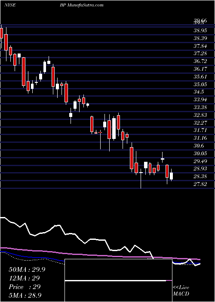215x302 pixels.
Task: Click the <<Live MACD label
Action: [181, 291]
